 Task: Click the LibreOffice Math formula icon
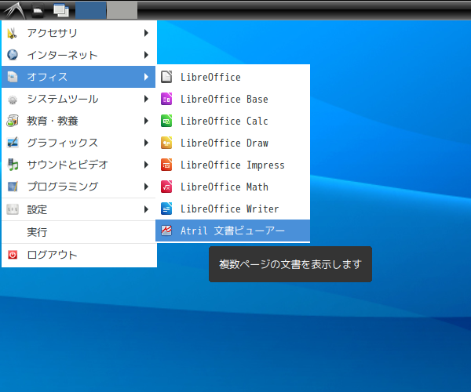pos(166,187)
